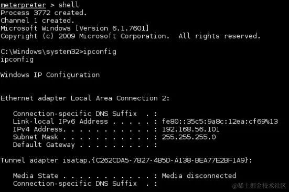The height and width of the screenshot is (192, 289).
Task: Click the echoed ipconfig output line
Action: (x=17, y=59)
